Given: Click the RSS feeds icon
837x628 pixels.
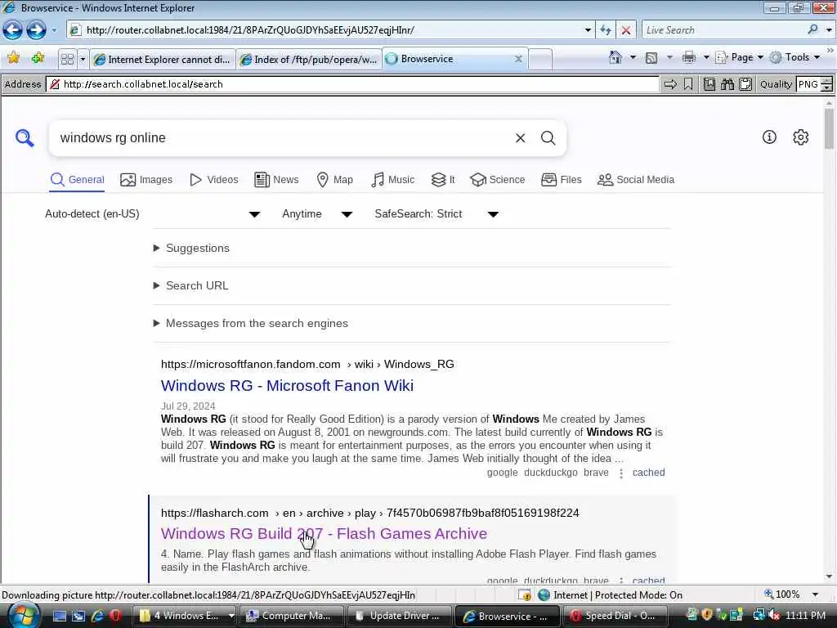Looking at the screenshot, I should (651, 58).
